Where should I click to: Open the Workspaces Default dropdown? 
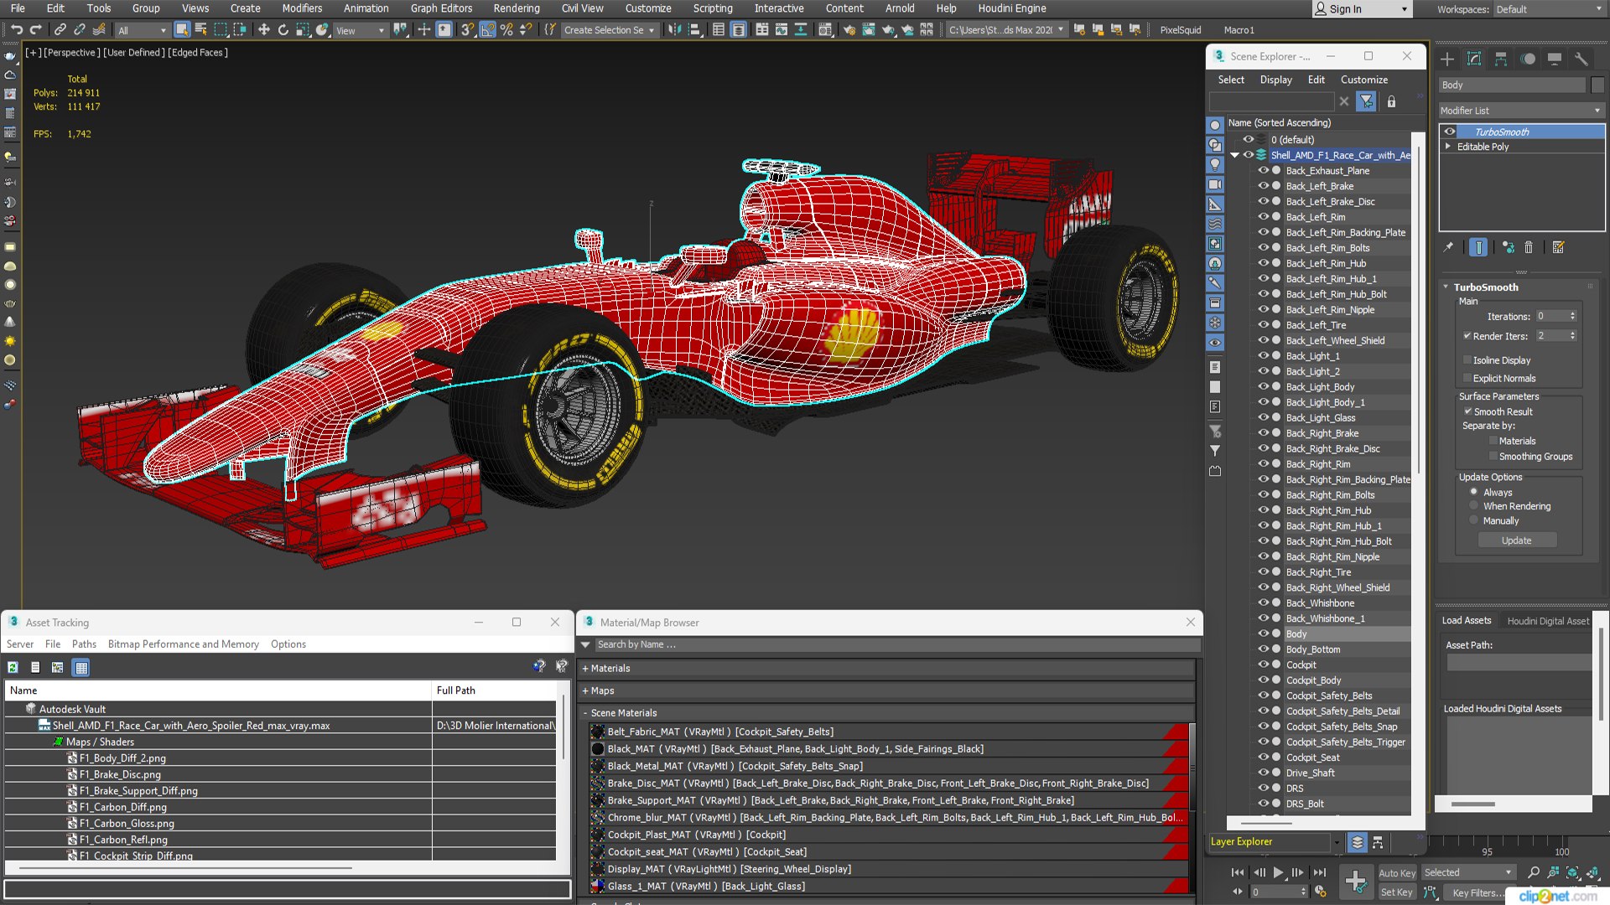click(x=1548, y=9)
